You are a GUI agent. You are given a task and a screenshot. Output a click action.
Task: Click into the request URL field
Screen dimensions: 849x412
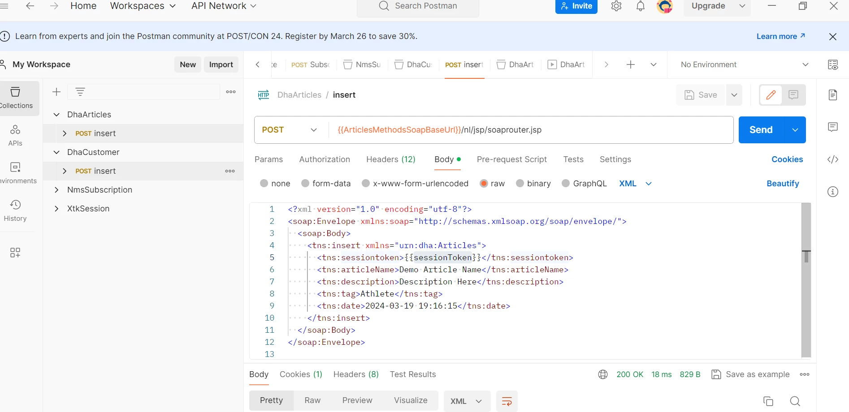(x=530, y=130)
